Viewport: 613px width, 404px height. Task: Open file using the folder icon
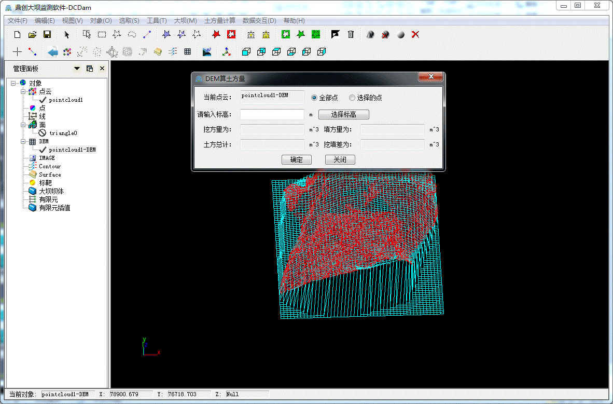tap(32, 34)
